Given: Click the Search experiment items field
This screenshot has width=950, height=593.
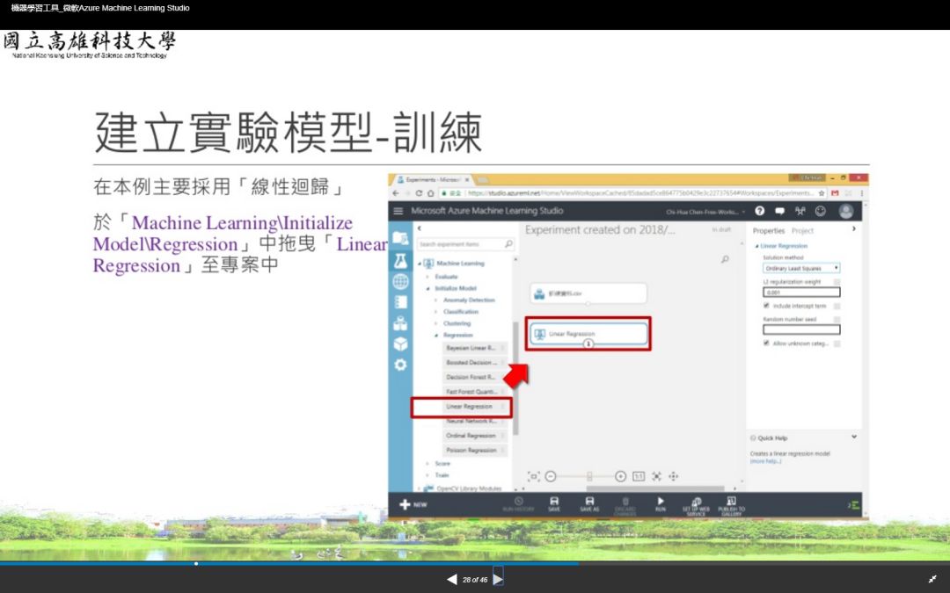Looking at the screenshot, I should click(465, 244).
